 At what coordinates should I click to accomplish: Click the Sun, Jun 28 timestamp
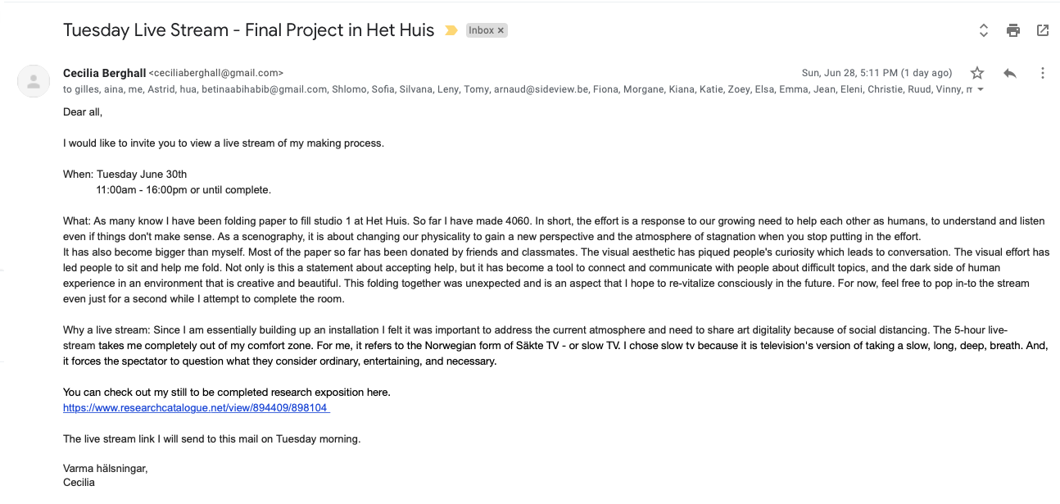(x=877, y=73)
